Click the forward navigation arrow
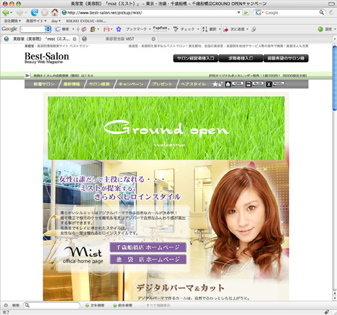 coord(20,12)
